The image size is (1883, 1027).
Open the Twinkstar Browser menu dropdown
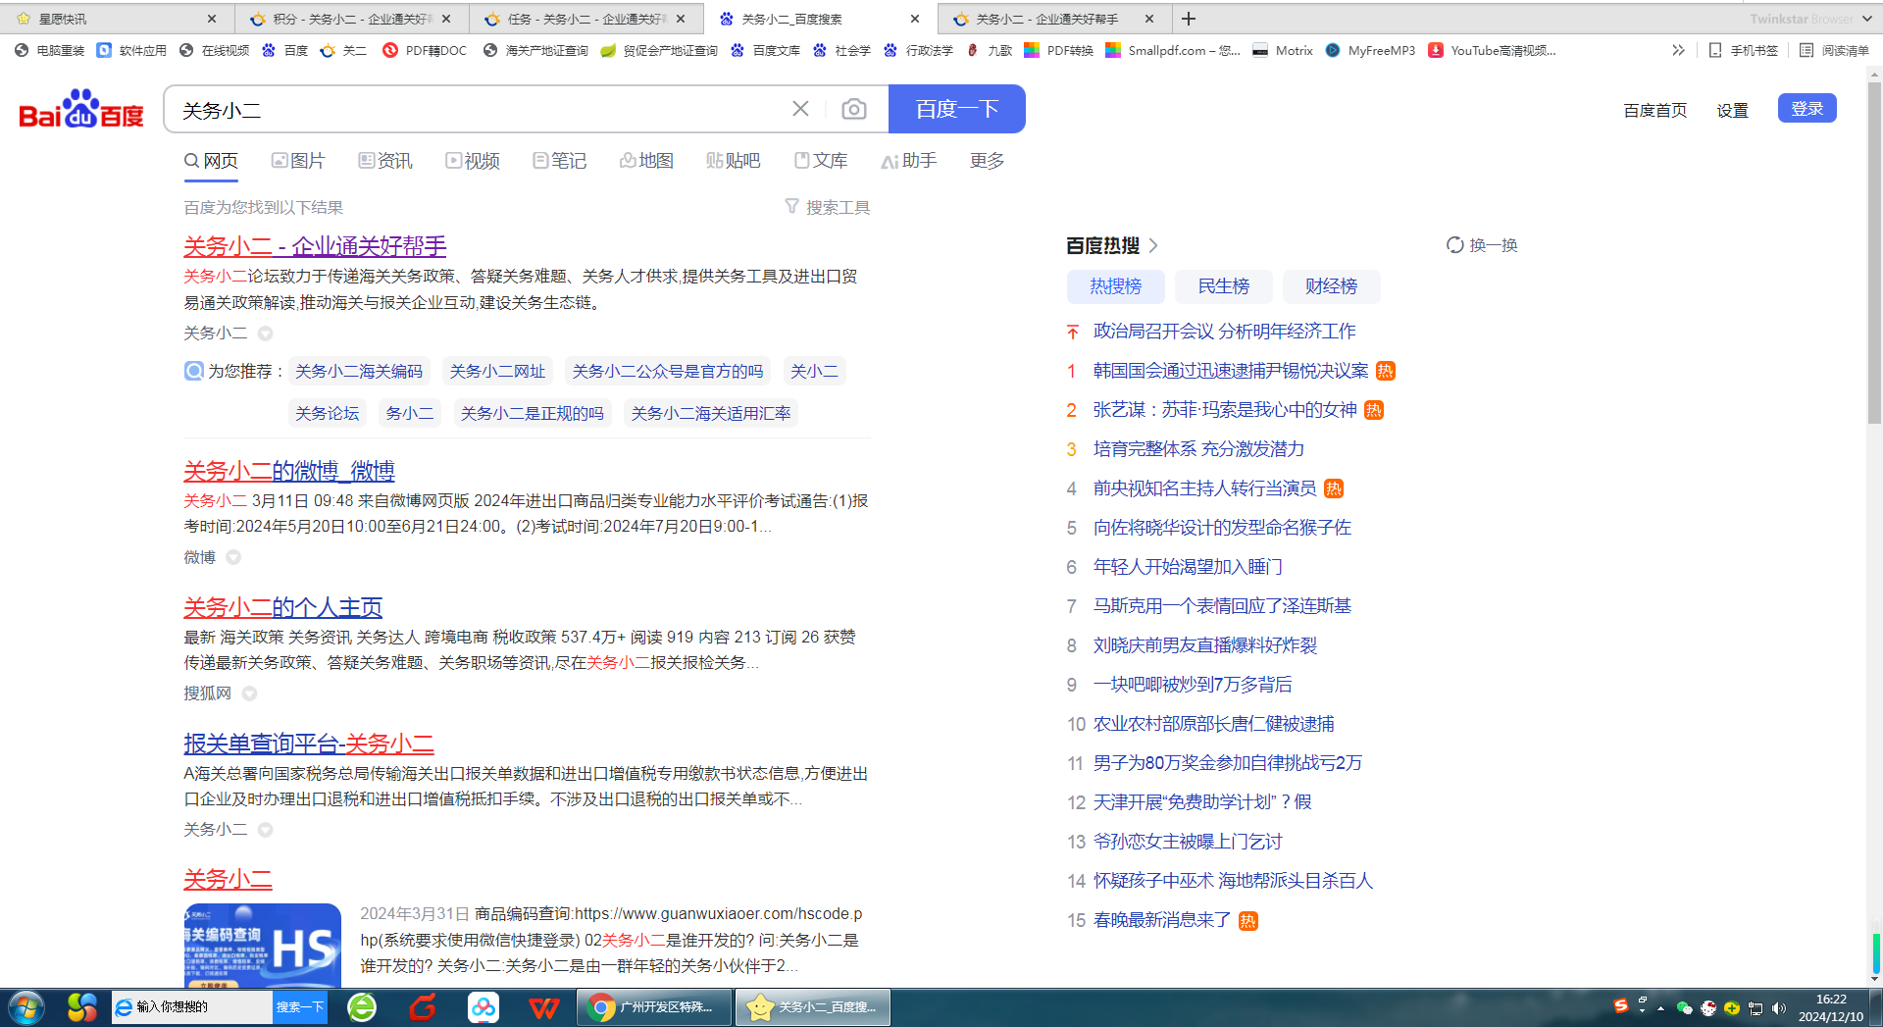click(x=1867, y=19)
